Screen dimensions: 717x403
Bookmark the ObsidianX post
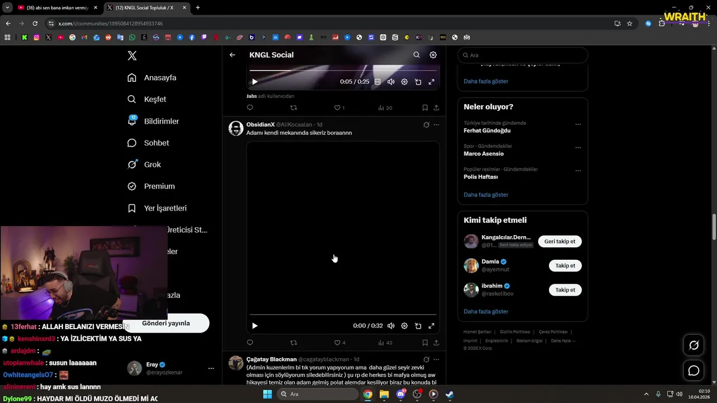coord(425,343)
